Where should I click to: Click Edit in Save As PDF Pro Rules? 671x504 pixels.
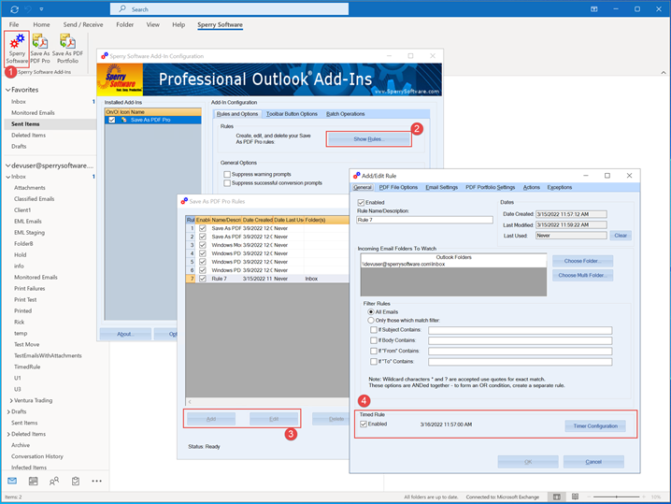point(274,419)
